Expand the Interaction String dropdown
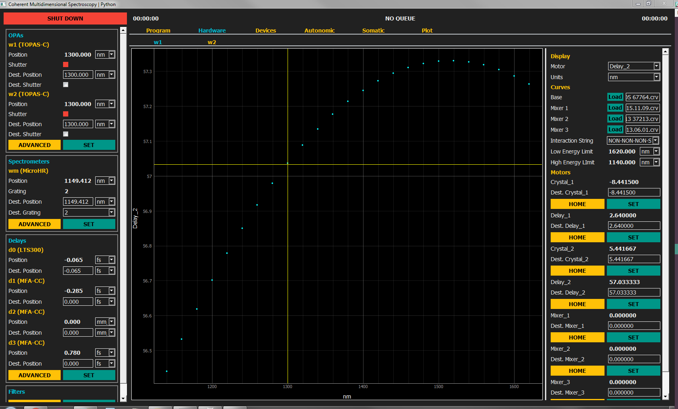The width and height of the screenshot is (678, 409). pos(633,141)
